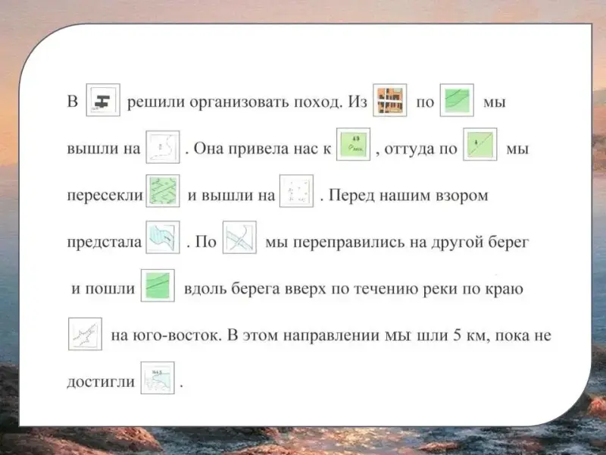
Task: Click the phrase "мы переправились на другой берег"
Action: tap(396, 243)
